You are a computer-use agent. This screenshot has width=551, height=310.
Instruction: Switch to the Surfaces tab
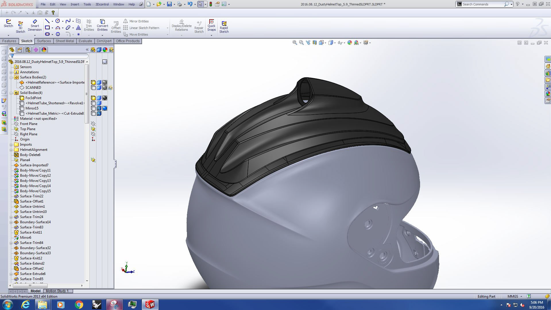(44, 41)
